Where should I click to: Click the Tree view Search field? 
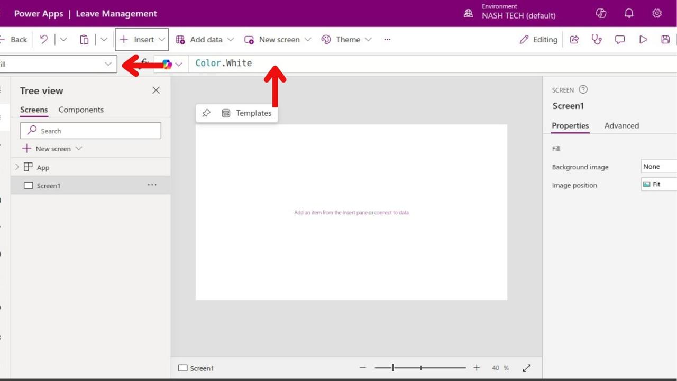click(x=90, y=131)
